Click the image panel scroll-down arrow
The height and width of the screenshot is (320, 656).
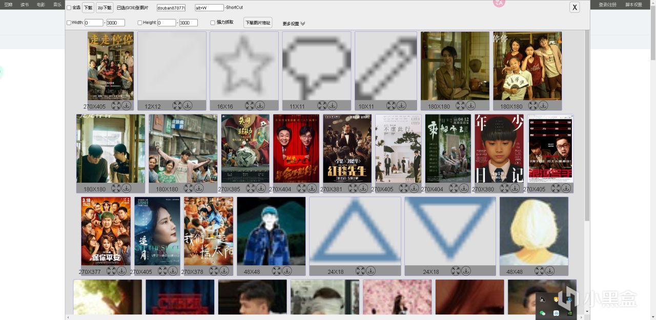587,311
